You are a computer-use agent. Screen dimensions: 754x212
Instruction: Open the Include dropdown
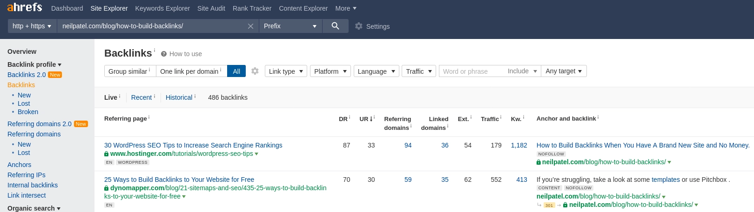[522, 71]
